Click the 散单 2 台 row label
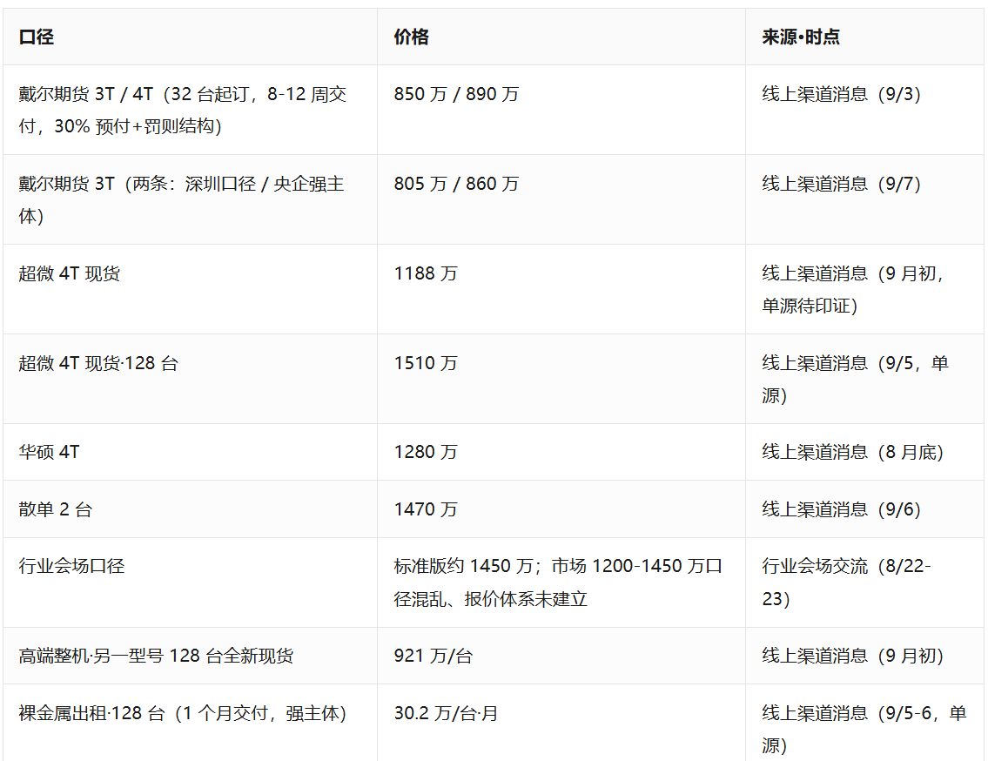This screenshot has width=988, height=761. pyautogui.click(x=56, y=509)
